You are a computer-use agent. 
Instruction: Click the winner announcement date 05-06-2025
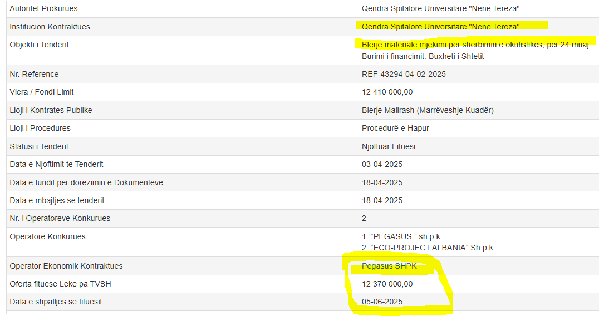click(x=382, y=302)
